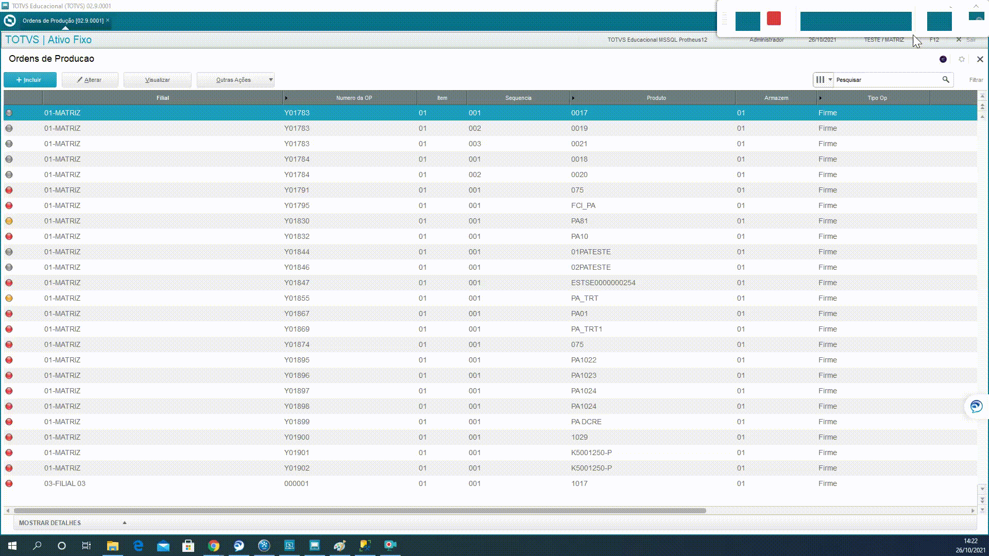Open Windows Start menu
The height and width of the screenshot is (556, 989).
click(x=12, y=546)
